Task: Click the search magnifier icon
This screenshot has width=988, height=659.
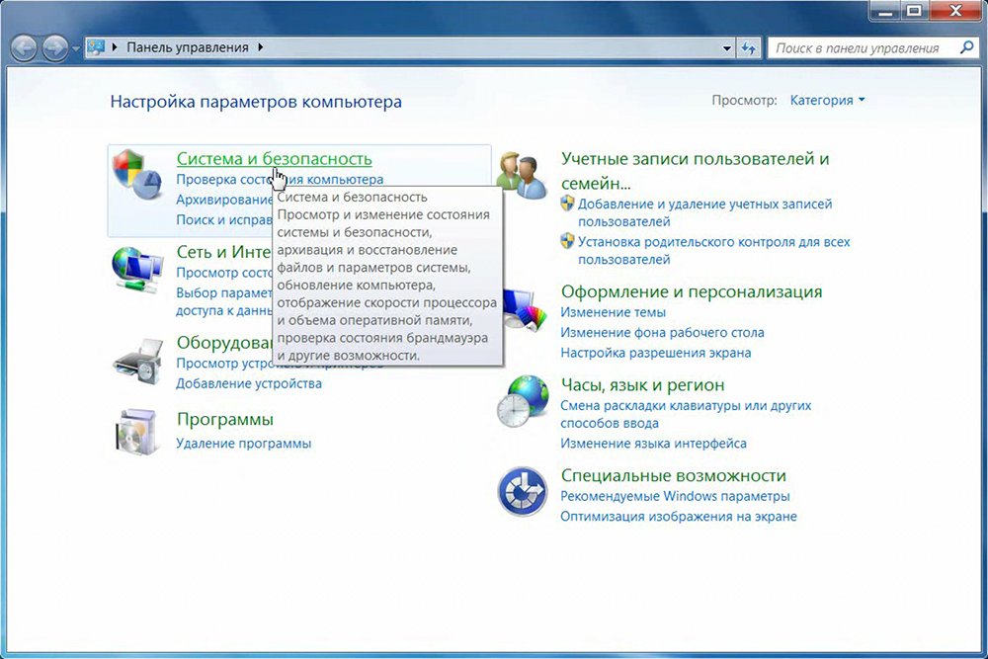Action: (x=966, y=47)
